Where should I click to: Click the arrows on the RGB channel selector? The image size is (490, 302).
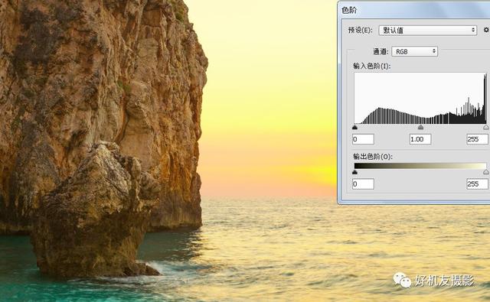pos(434,51)
